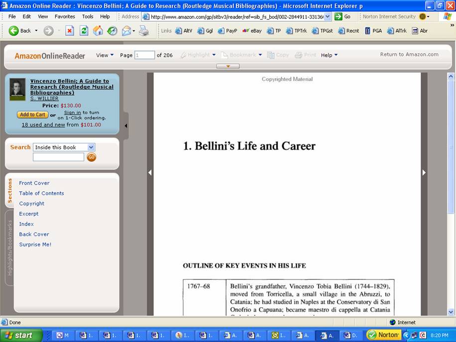Click the vertical scrollbar down arrow

pos(451,312)
